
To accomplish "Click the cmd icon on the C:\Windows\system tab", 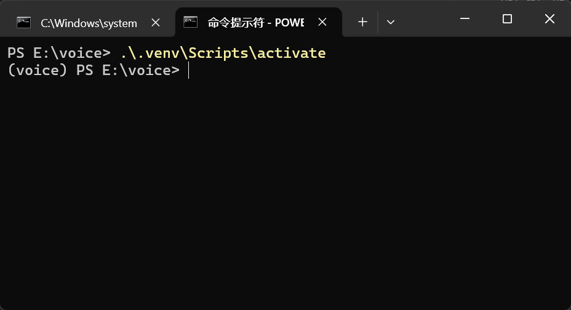I will point(24,23).
